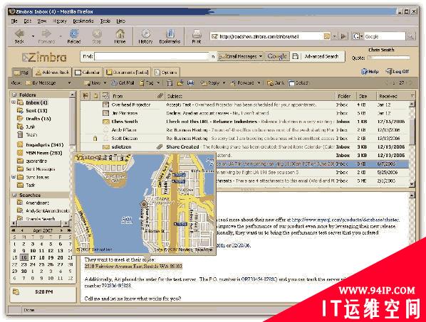The image size is (426, 322).
Task: Open the Tag dropdown arrow
Action: coord(158,83)
